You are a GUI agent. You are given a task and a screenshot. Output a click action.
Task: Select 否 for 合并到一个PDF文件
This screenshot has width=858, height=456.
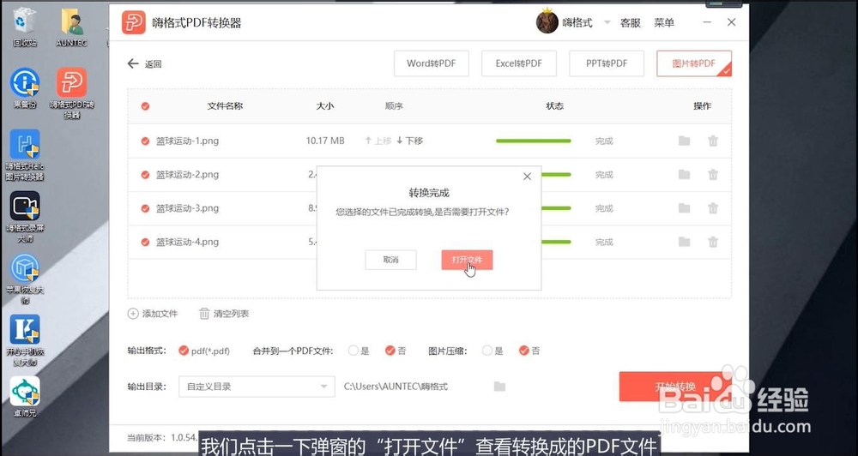click(x=396, y=351)
